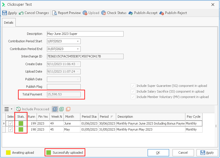Click the Check Status globe icon

103,13
